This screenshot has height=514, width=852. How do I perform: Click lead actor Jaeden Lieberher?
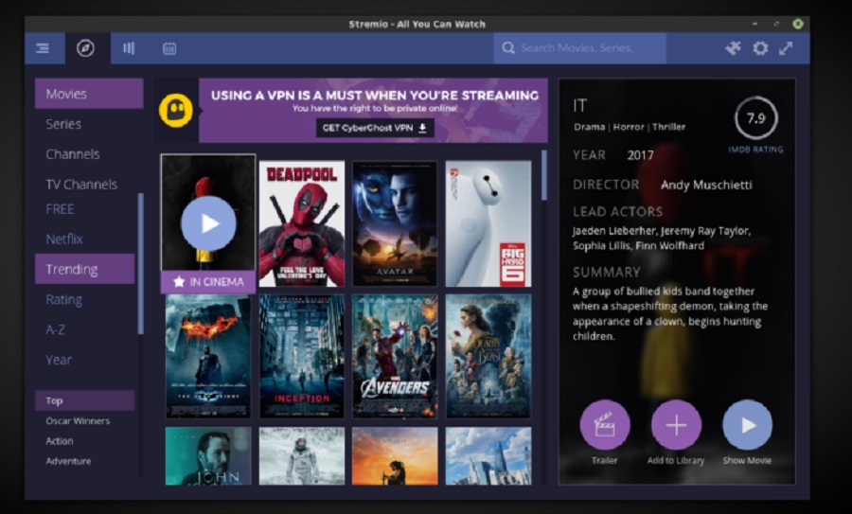click(614, 231)
